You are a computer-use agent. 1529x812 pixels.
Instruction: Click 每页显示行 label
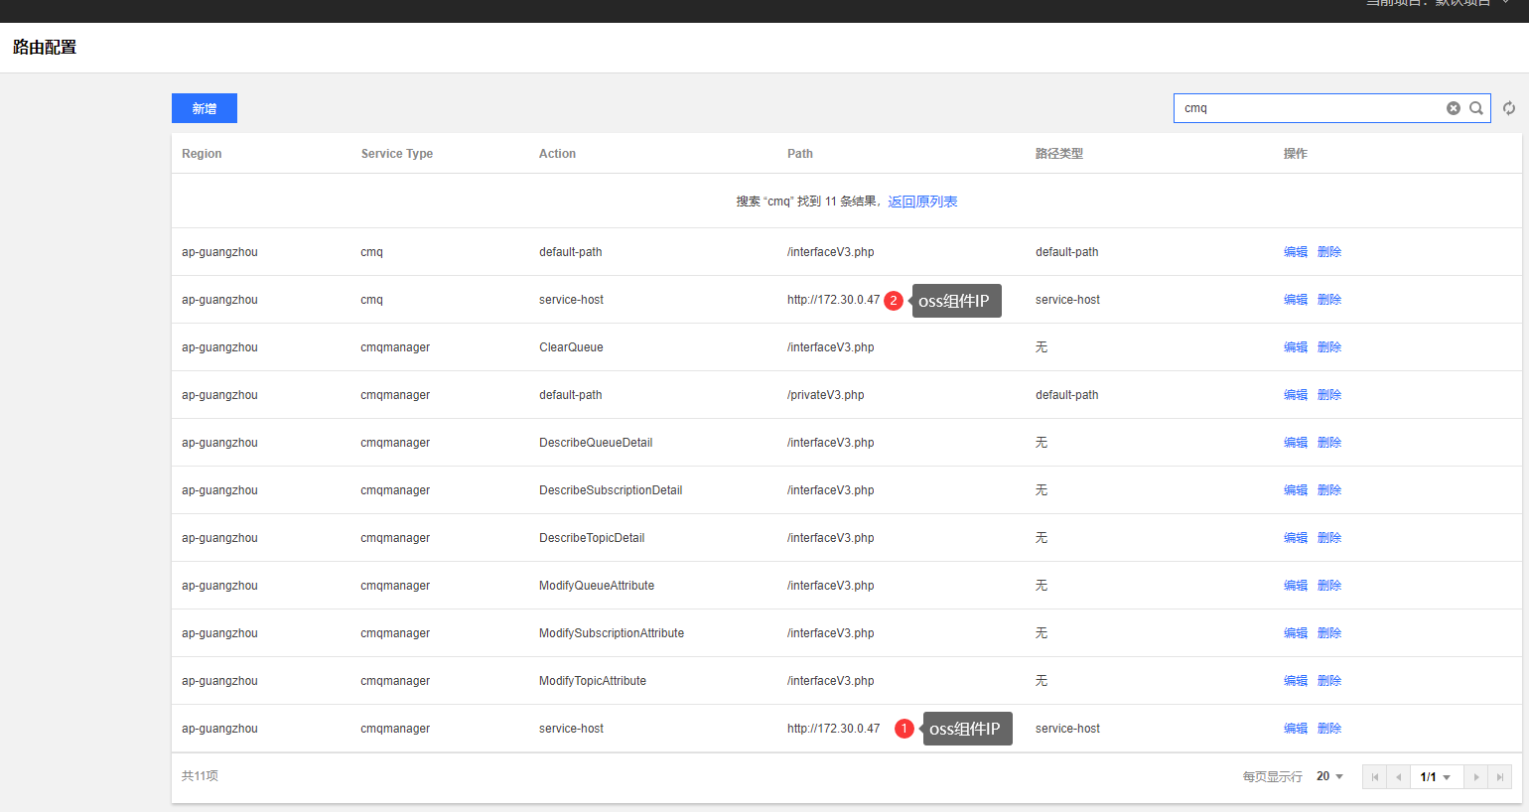point(1273,777)
